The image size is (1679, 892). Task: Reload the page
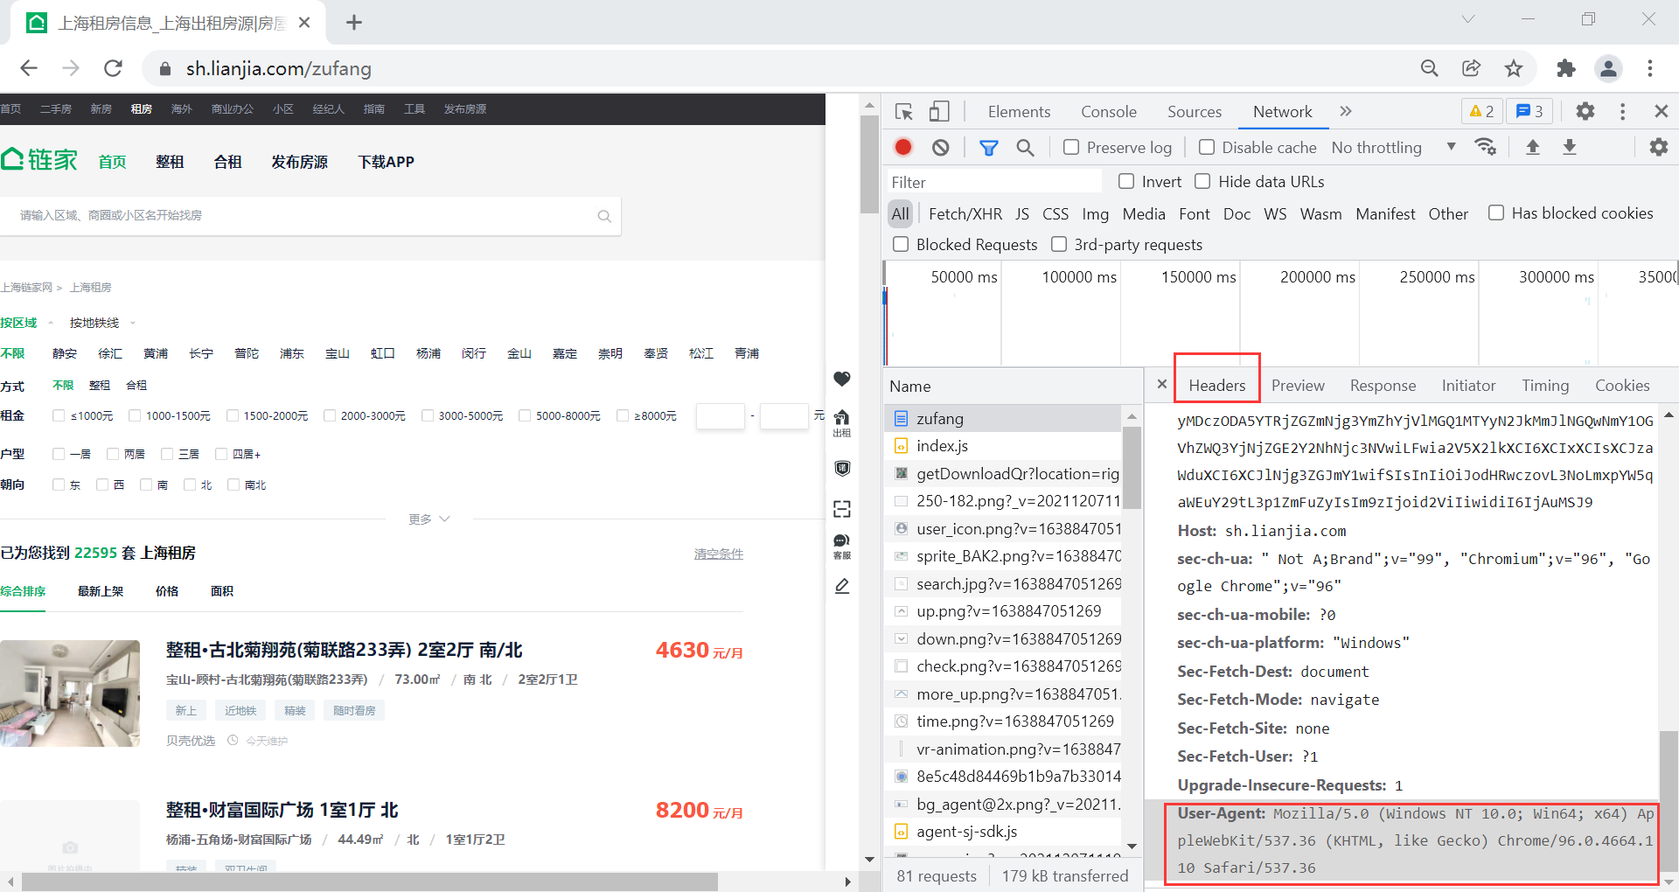(113, 68)
